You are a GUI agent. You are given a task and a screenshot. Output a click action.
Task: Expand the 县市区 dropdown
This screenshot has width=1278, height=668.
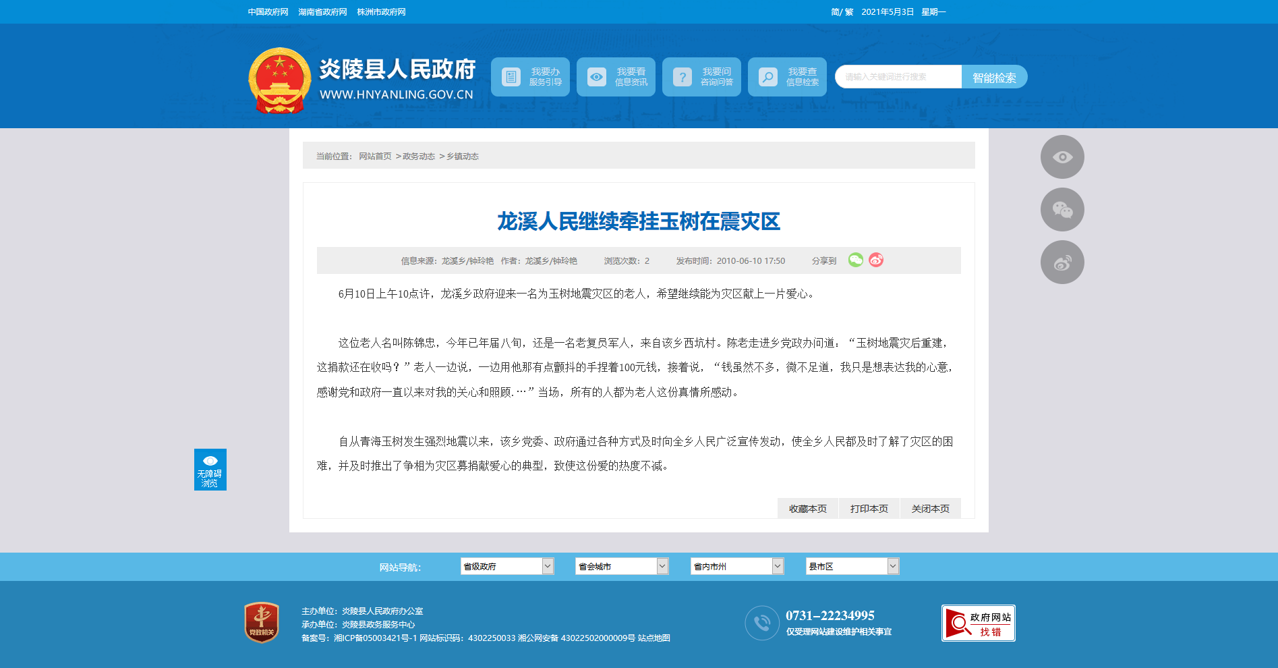coord(852,566)
